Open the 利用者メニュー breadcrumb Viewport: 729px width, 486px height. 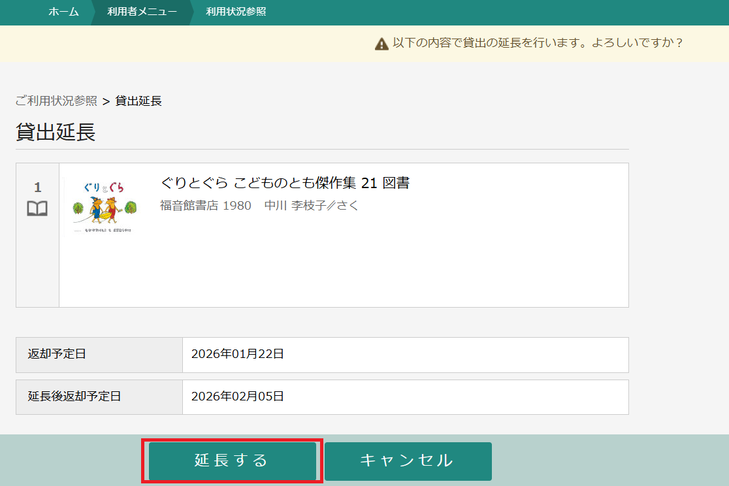coord(142,12)
